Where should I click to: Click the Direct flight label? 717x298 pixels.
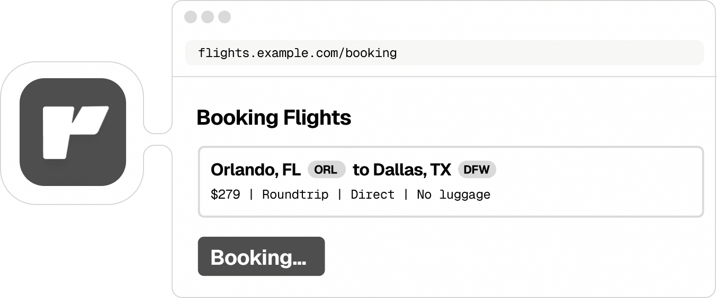click(x=372, y=194)
